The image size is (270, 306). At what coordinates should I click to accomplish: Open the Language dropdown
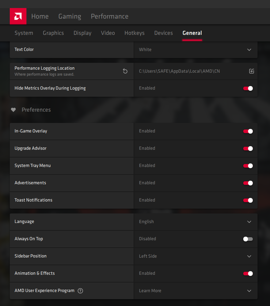click(196, 222)
